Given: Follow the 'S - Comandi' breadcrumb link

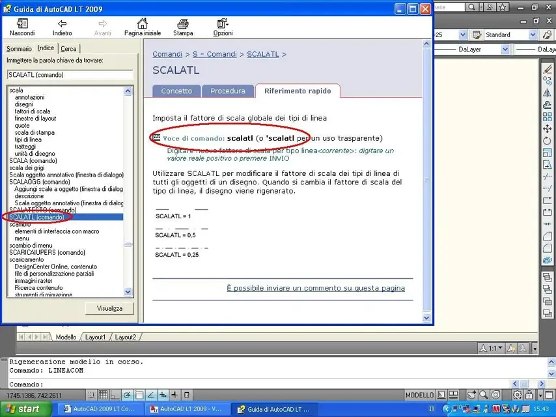Looking at the screenshot, I should (x=215, y=54).
